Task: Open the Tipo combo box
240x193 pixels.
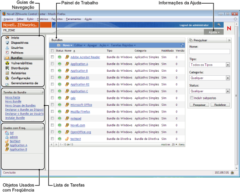Action: (210, 65)
